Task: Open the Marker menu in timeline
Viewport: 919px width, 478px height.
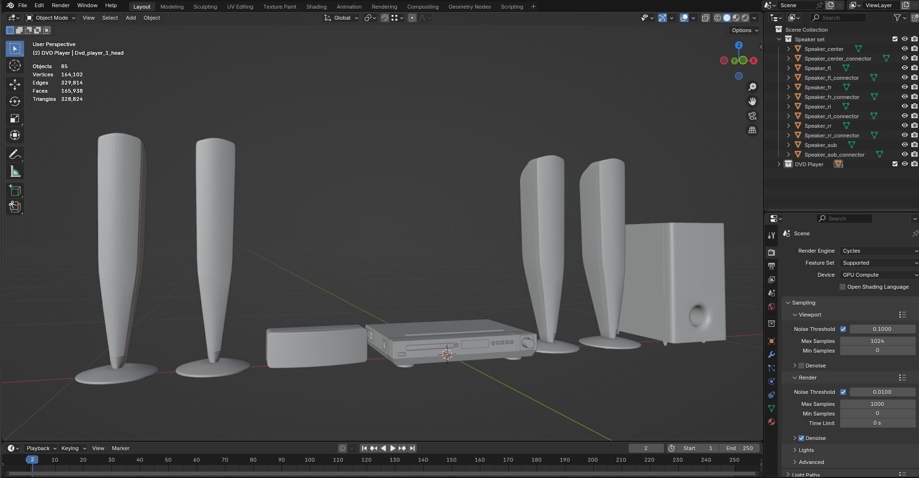Action: coord(121,448)
